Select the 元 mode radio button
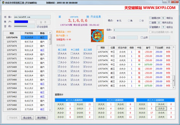180x125 pixels. (x=118, y=21)
